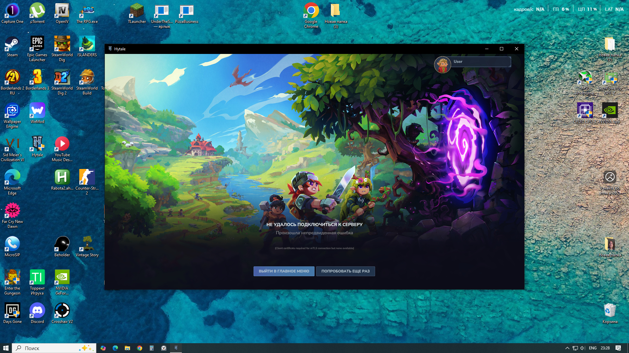Open the volume control in system tray

coord(582,348)
